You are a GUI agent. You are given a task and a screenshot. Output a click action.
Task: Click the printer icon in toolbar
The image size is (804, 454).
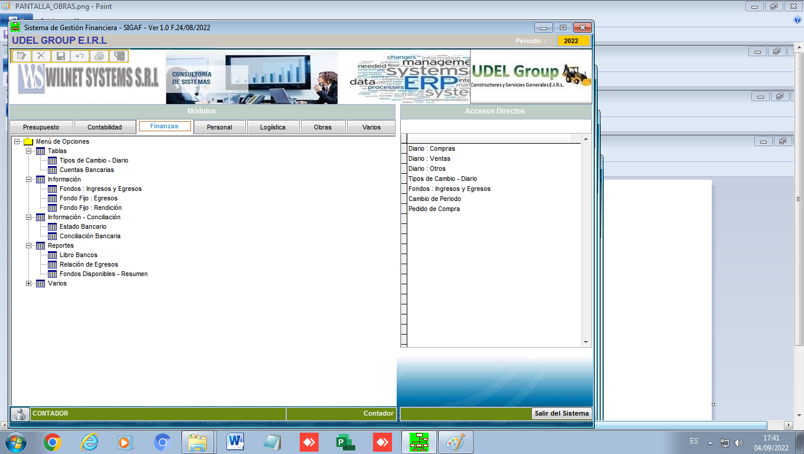pyautogui.click(x=99, y=56)
